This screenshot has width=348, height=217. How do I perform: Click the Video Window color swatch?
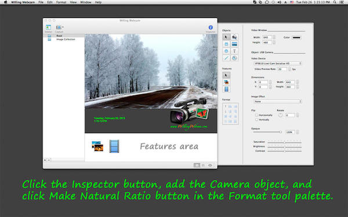tap(296, 38)
